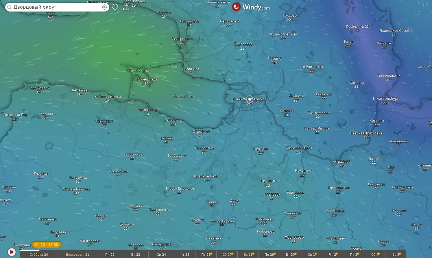Click the Металлострой label
432x258 pixels.
click(x=299, y=148)
